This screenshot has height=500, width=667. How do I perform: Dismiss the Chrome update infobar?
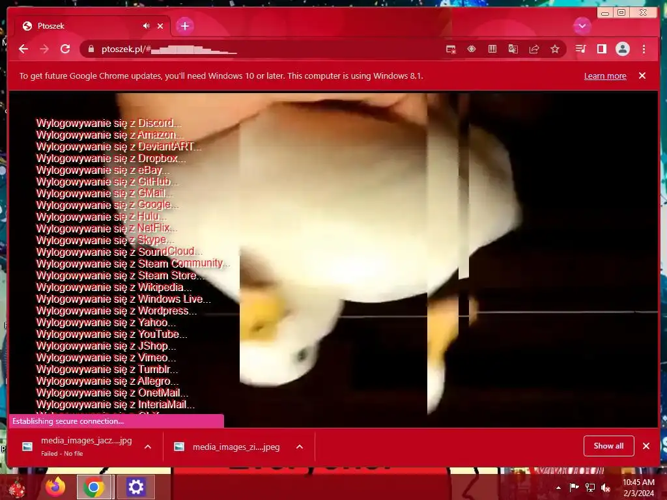(642, 76)
